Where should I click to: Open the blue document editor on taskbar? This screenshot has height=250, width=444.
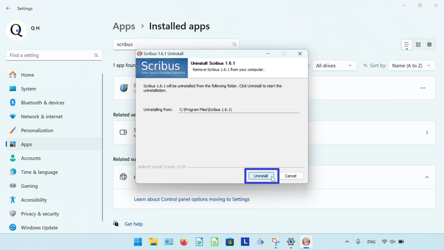(x=199, y=242)
